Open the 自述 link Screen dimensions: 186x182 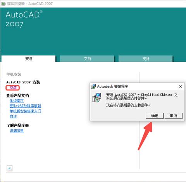click(13, 116)
